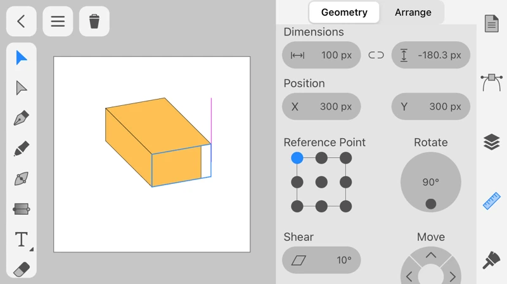Click the Rotate 90° dial
The height and width of the screenshot is (284, 507).
(431, 183)
